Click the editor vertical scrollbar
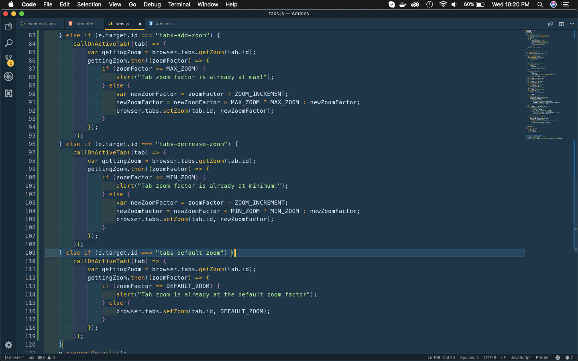 [x=575, y=192]
